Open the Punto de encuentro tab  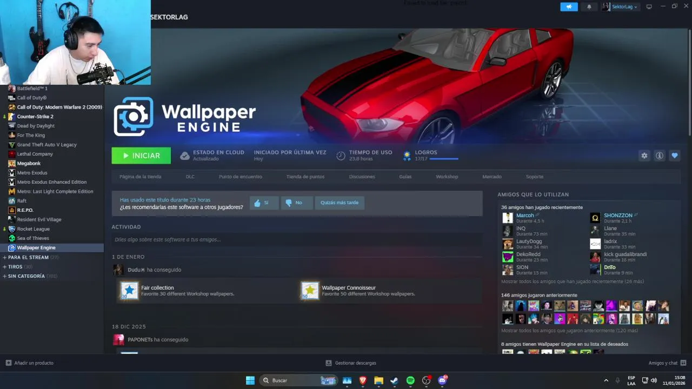[x=241, y=177]
